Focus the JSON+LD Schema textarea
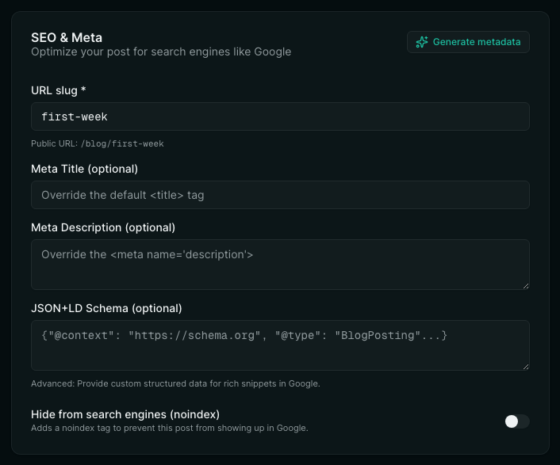This screenshot has height=465, width=560. (280, 345)
